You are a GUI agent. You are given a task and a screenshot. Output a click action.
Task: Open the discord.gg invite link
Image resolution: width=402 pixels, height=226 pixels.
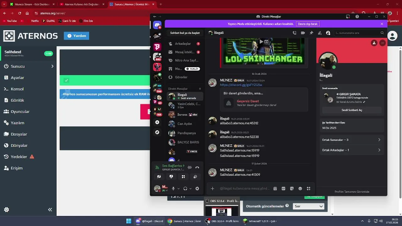(x=241, y=85)
